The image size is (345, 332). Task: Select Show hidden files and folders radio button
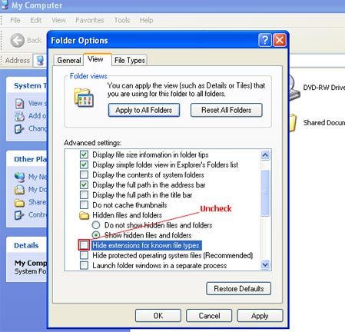96,235
